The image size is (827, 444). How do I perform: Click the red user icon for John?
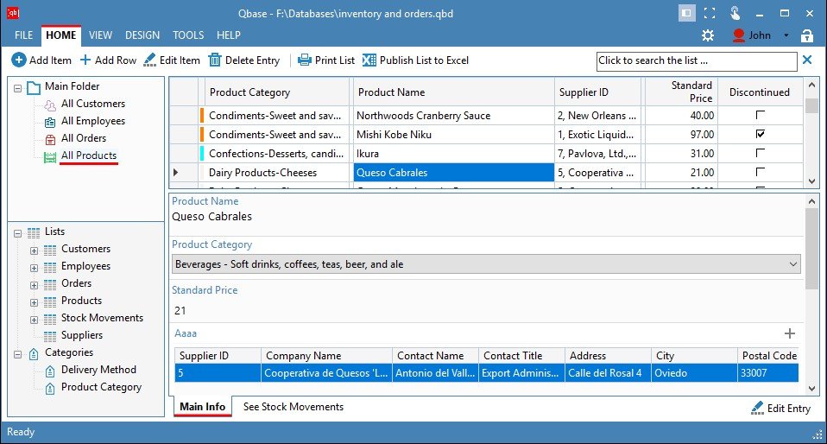click(x=738, y=35)
